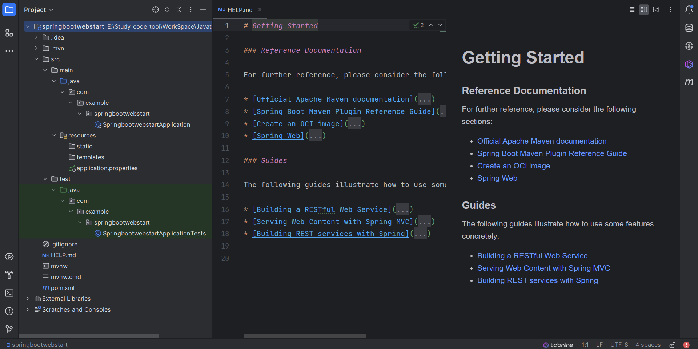Viewport: 698px width, 349px height.
Task: Select .gitignore file
Action: tap(60, 244)
